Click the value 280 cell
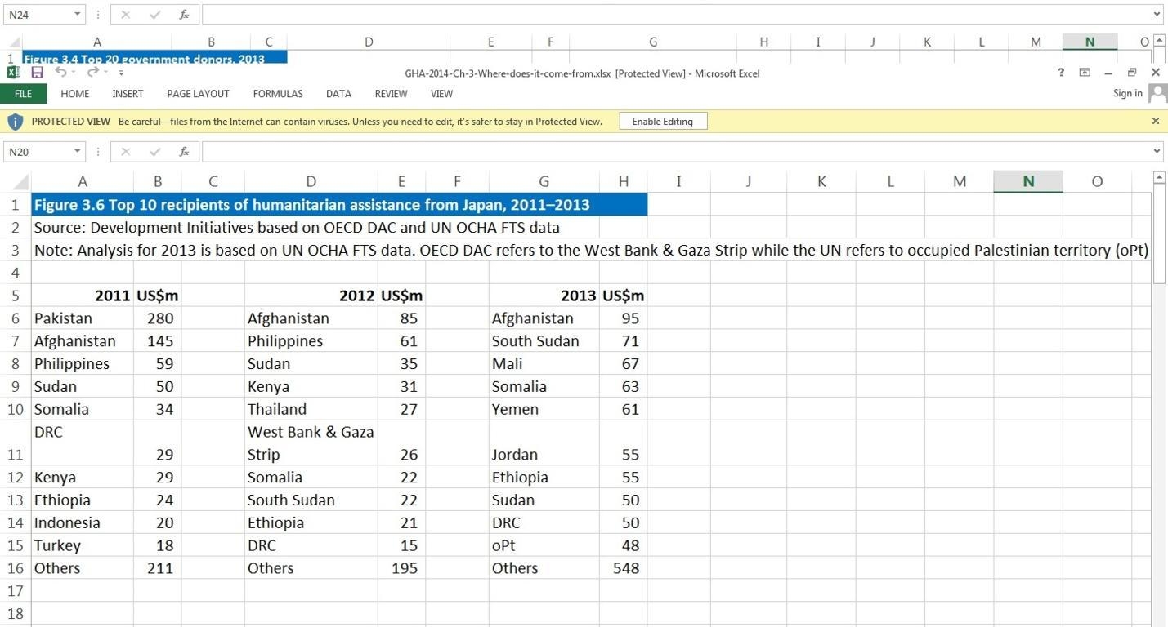 click(158, 318)
